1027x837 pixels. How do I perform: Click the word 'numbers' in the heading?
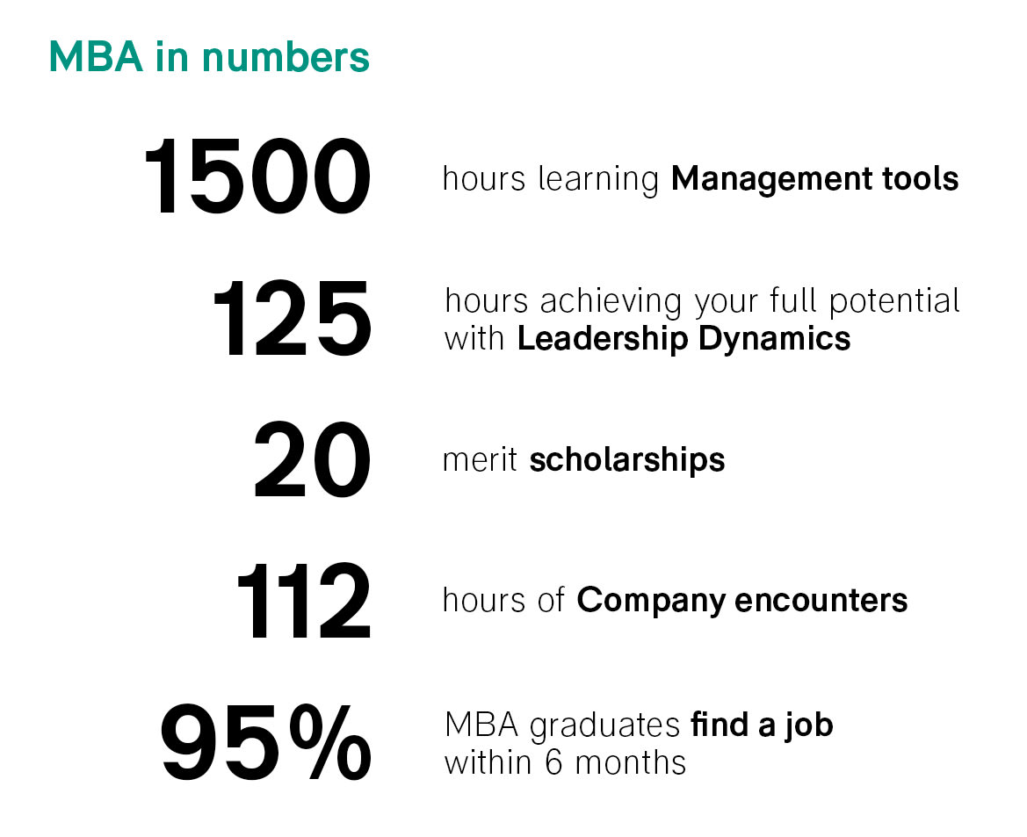[286, 57]
